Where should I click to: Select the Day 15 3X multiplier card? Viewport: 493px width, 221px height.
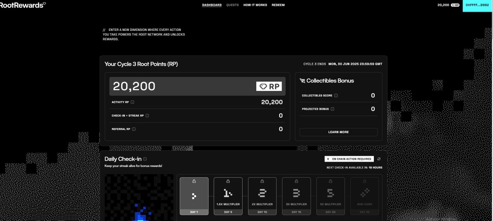tap(296, 196)
